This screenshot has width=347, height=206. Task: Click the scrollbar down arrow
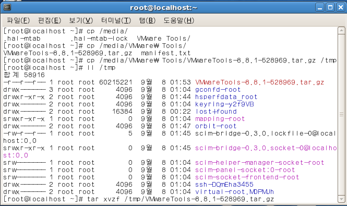coord(341,199)
